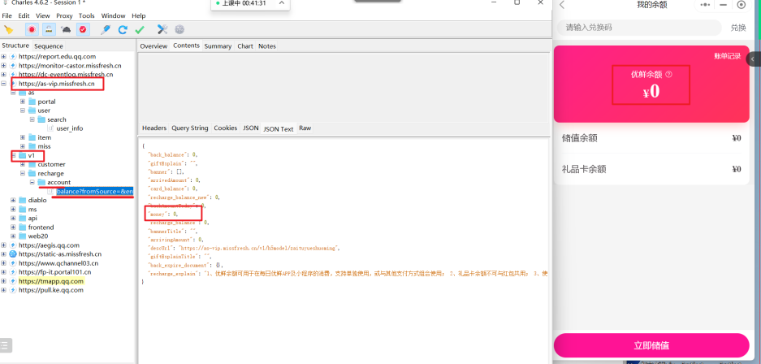Collapse the 上课中 timer widget chevron
The image size is (761, 364).
[280, 3]
